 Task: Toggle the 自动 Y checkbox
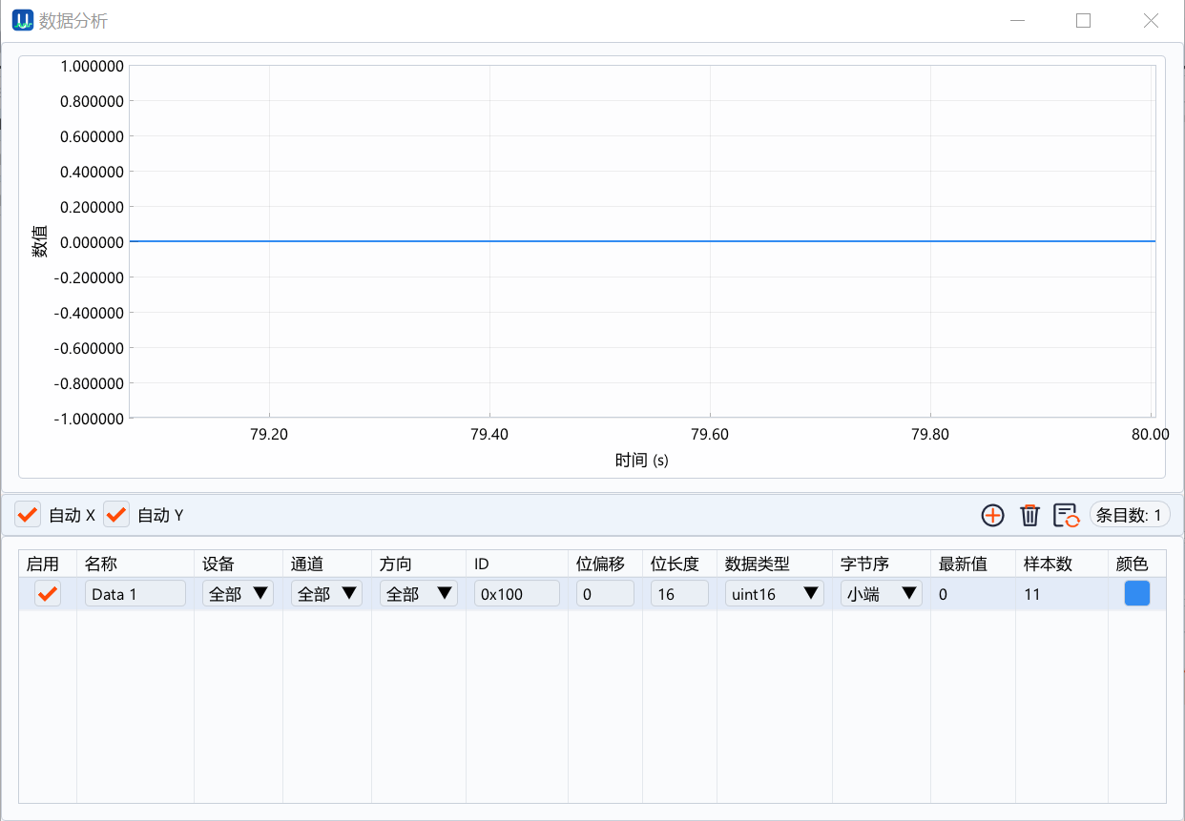coord(116,515)
